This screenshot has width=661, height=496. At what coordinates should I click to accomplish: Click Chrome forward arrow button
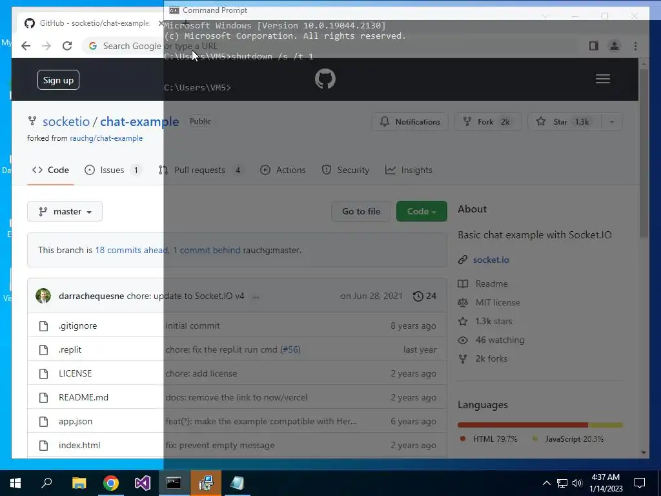(x=46, y=46)
